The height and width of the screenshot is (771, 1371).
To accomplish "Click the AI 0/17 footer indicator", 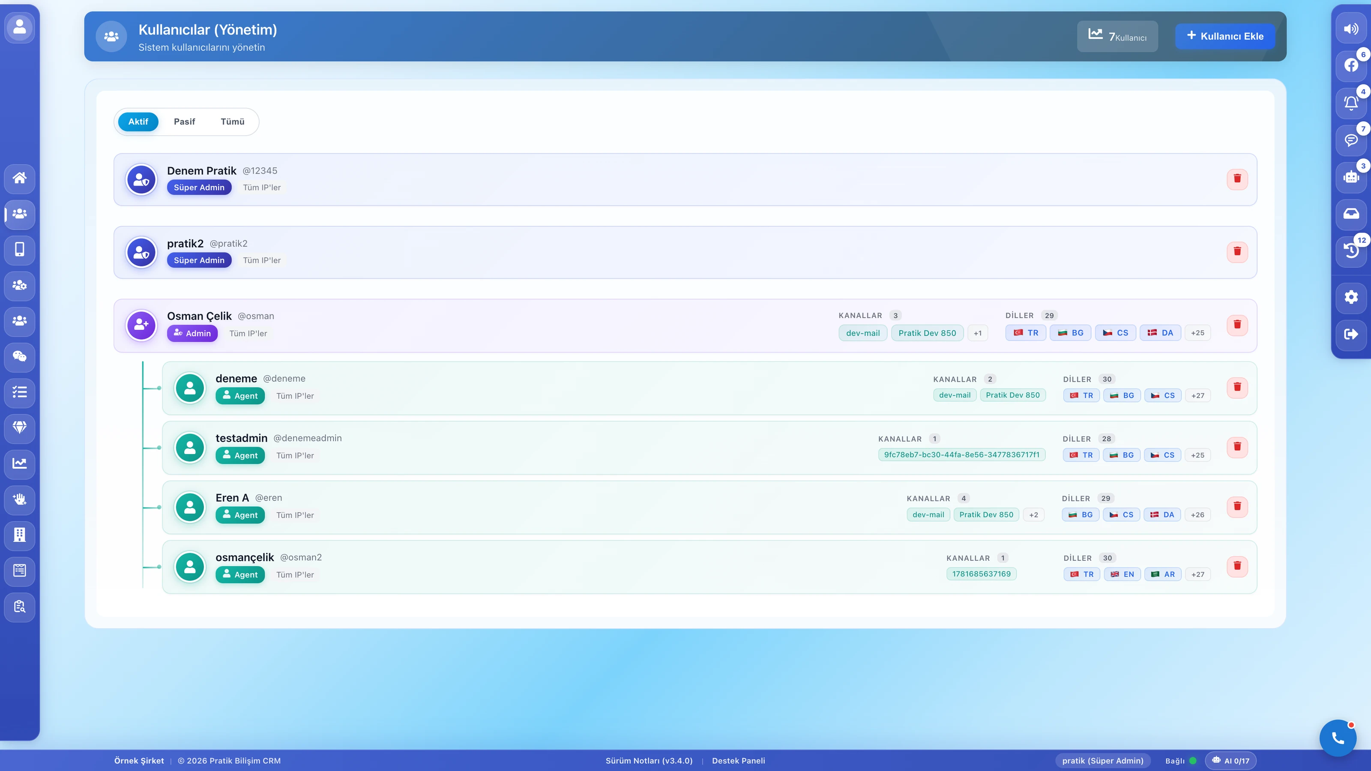I will pos(1231,761).
